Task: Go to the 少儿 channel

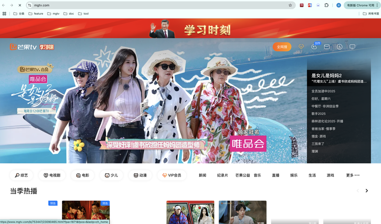Action: tap(111, 175)
